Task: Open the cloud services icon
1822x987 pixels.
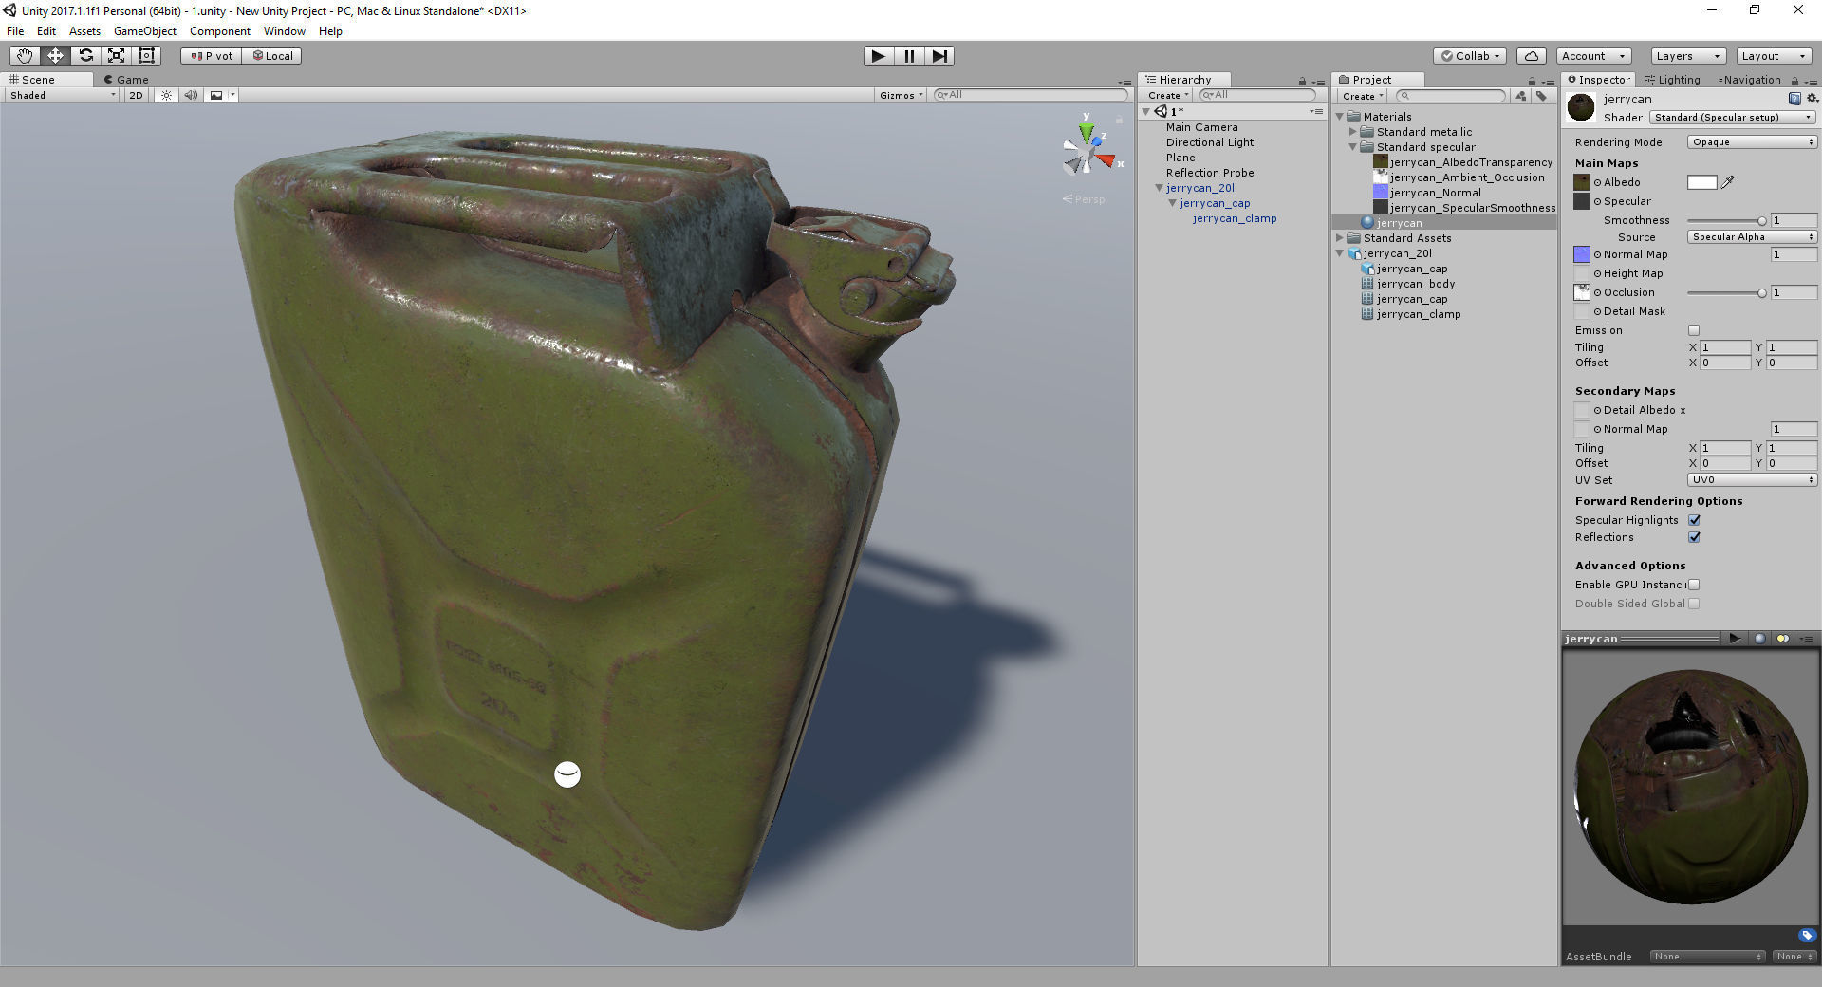Action: coord(1532,56)
